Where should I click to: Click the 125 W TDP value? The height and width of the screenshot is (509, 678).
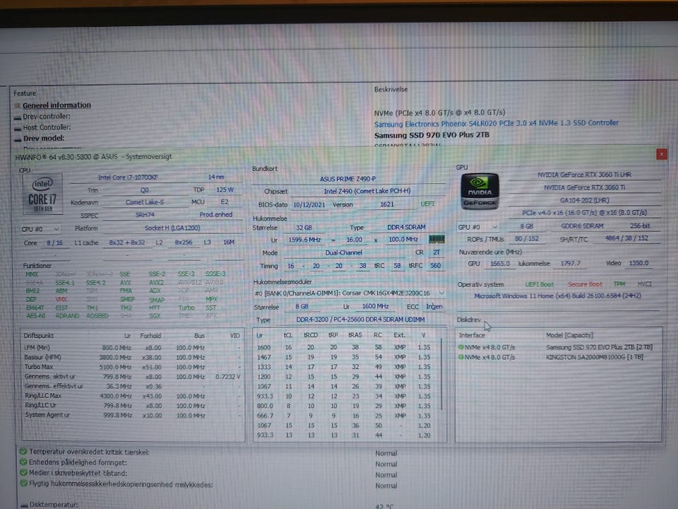click(x=225, y=190)
